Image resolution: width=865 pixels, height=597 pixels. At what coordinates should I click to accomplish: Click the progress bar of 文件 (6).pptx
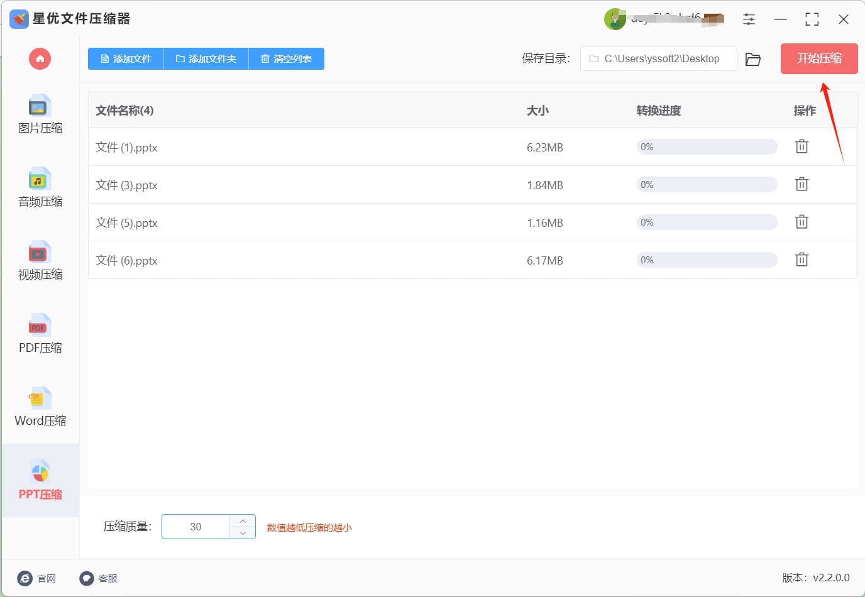(707, 260)
